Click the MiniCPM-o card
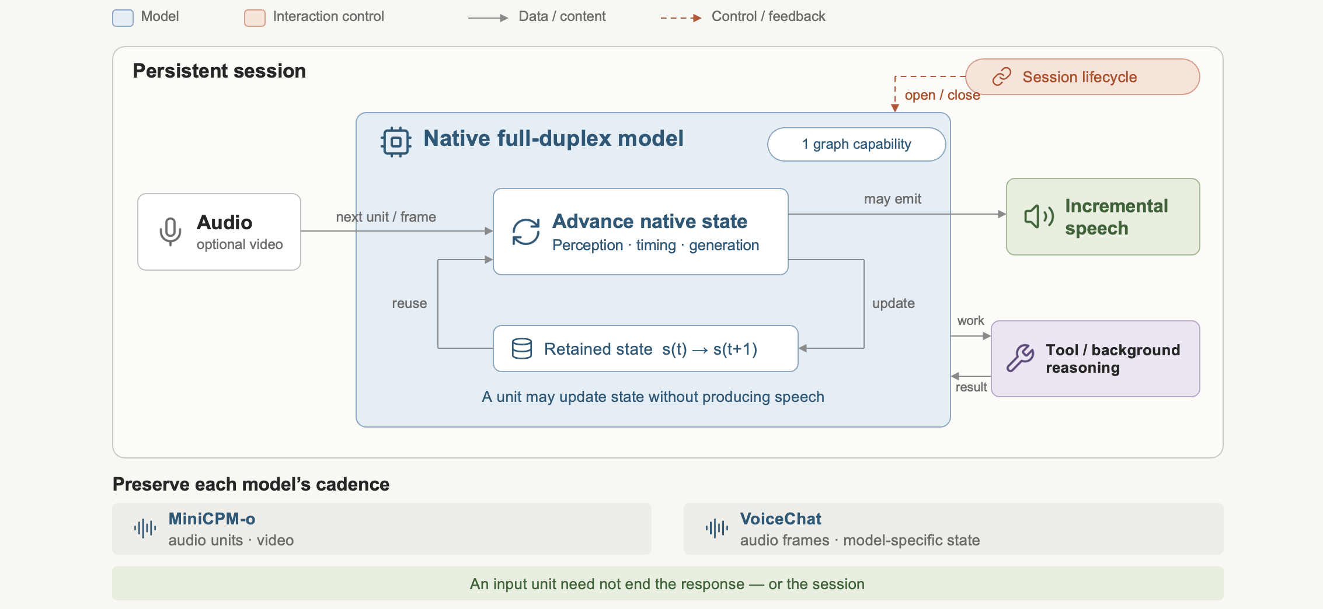 pyautogui.click(x=382, y=528)
